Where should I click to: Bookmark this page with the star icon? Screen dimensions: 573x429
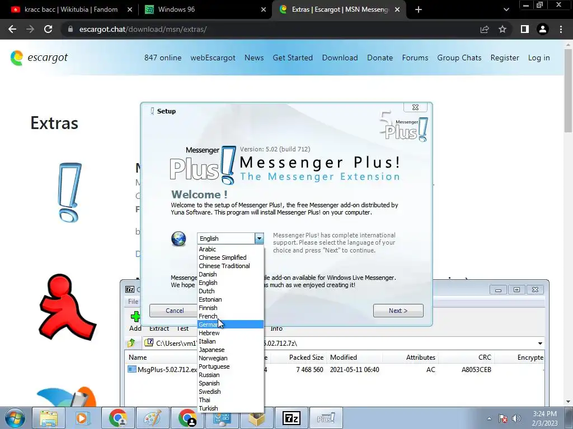coord(502,29)
